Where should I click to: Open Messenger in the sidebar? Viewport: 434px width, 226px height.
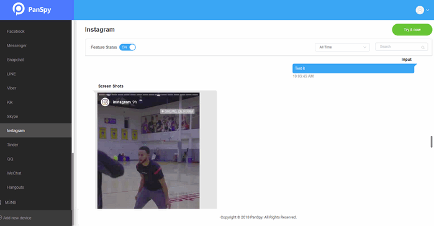pos(17,46)
